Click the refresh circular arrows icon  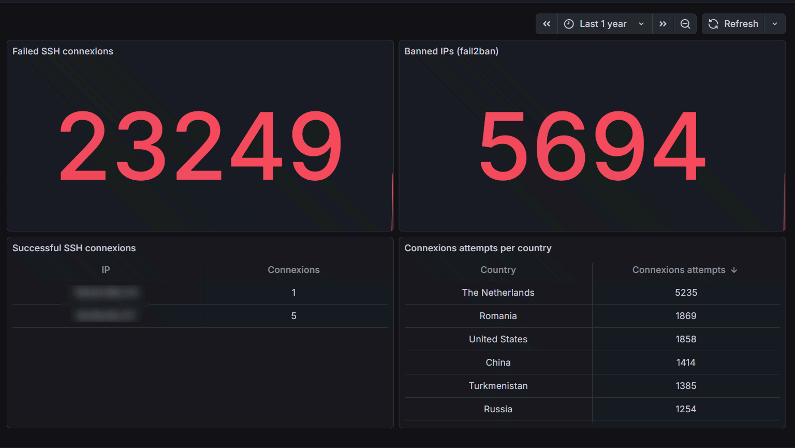click(x=714, y=23)
